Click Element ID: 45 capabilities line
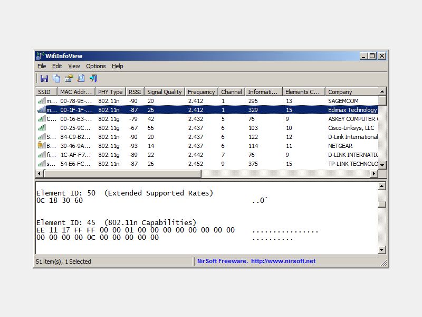The width and height of the screenshot is (422, 317). point(116,222)
